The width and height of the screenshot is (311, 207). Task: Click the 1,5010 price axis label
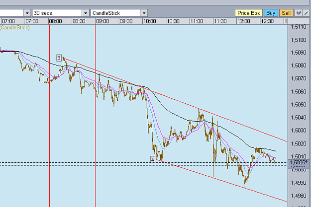[x=299, y=156]
